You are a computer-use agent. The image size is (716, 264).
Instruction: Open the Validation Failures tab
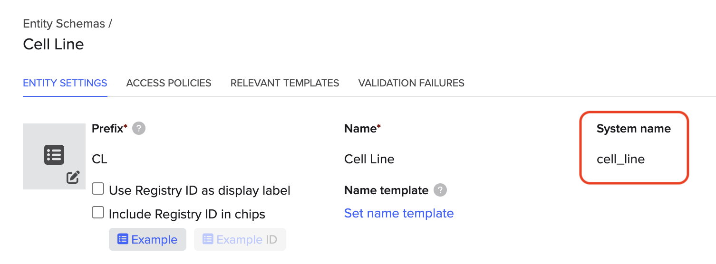411,83
